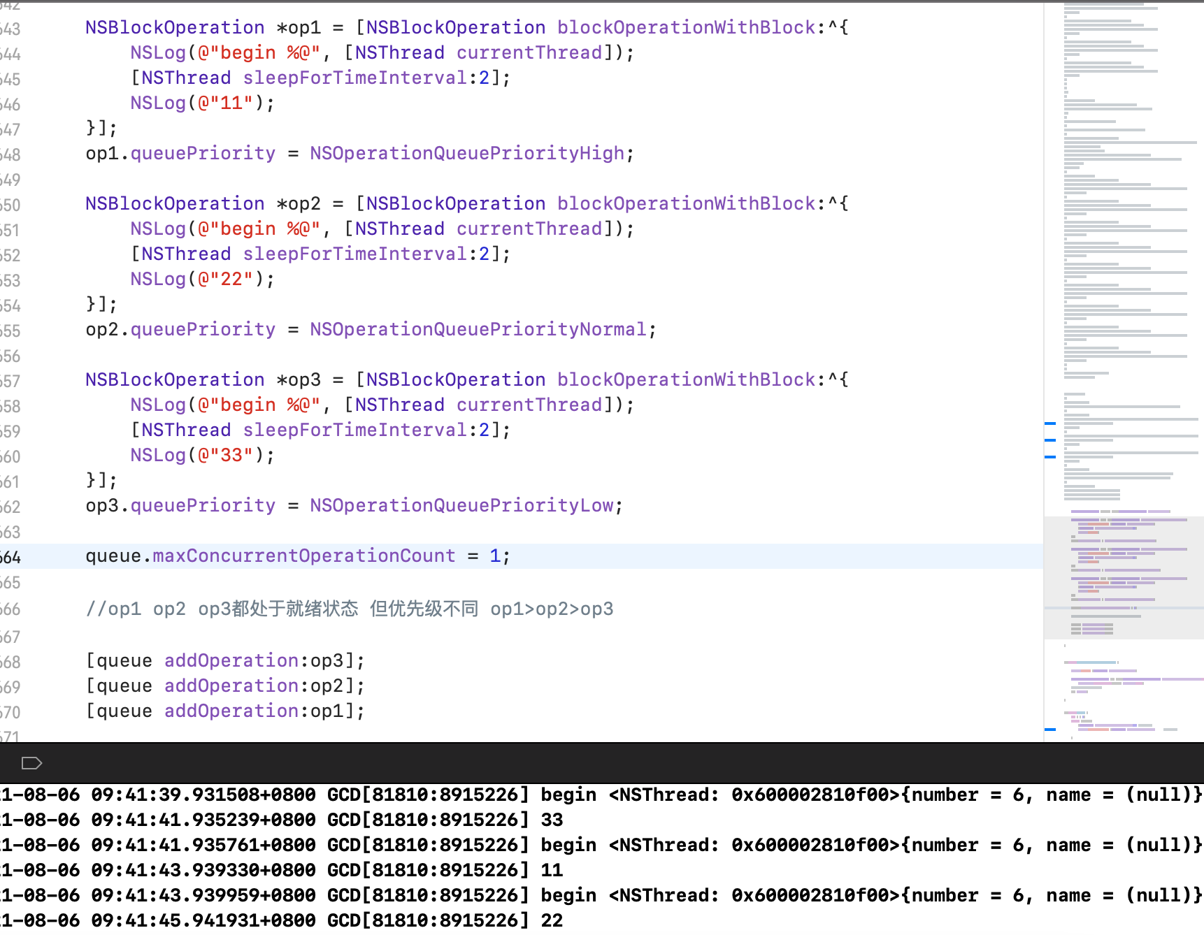Click console begin log at 09:41:41.935761
The height and width of the screenshot is (935, 1204).
pos(601,845)
